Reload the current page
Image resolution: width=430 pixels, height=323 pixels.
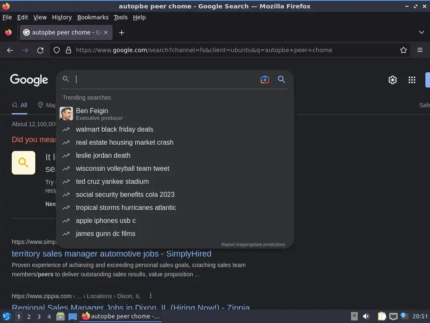40,50
